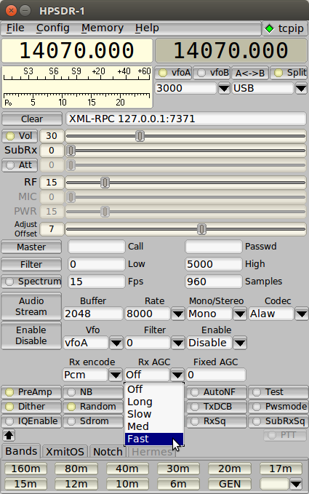Select the 160m band button
This screenshot has width=309, height=494.
pyautogui.click(x=26, y=469)
